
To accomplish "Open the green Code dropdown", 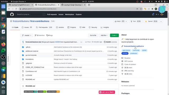I will click(x=114, y=35).
